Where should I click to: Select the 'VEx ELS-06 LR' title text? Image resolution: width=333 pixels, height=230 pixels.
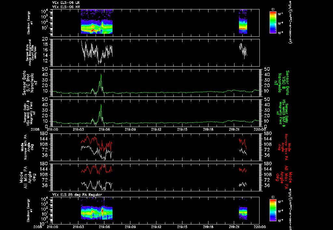coord(66,3)
